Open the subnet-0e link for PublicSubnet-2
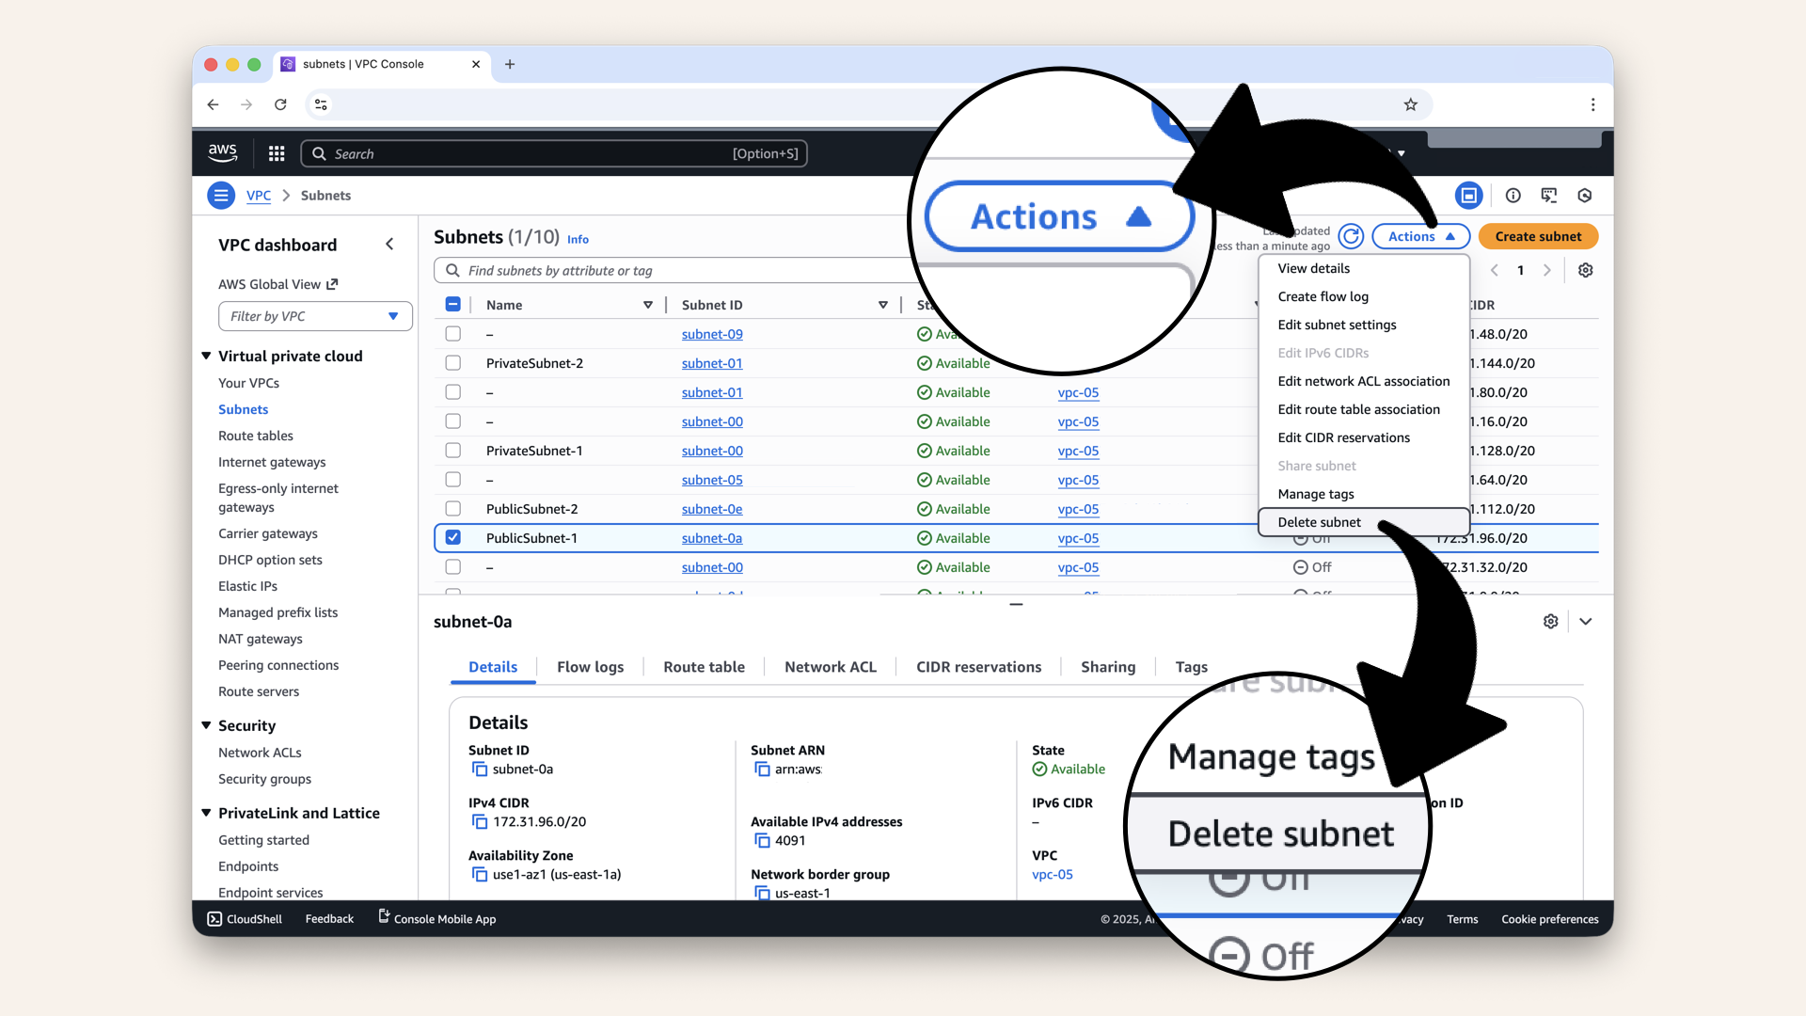 [x=712, y=509]
